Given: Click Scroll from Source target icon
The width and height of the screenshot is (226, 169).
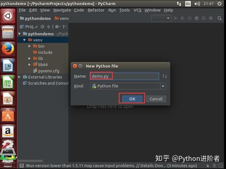Looking at the screenshot, I should [42, 27].
